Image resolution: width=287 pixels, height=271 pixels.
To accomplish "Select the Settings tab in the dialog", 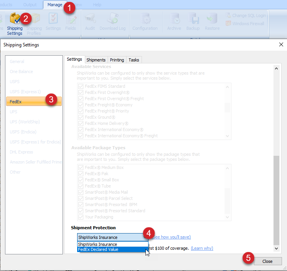I will pos(74,59).
